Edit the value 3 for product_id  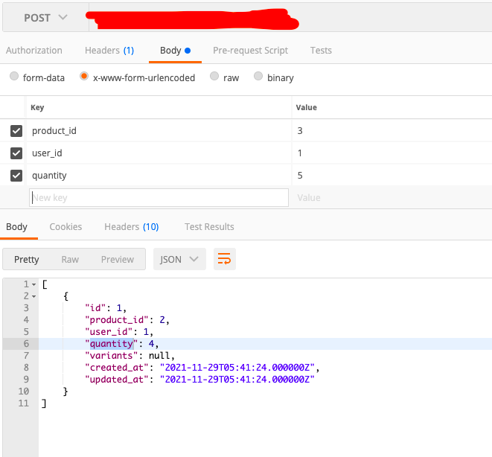pos(392,131)
